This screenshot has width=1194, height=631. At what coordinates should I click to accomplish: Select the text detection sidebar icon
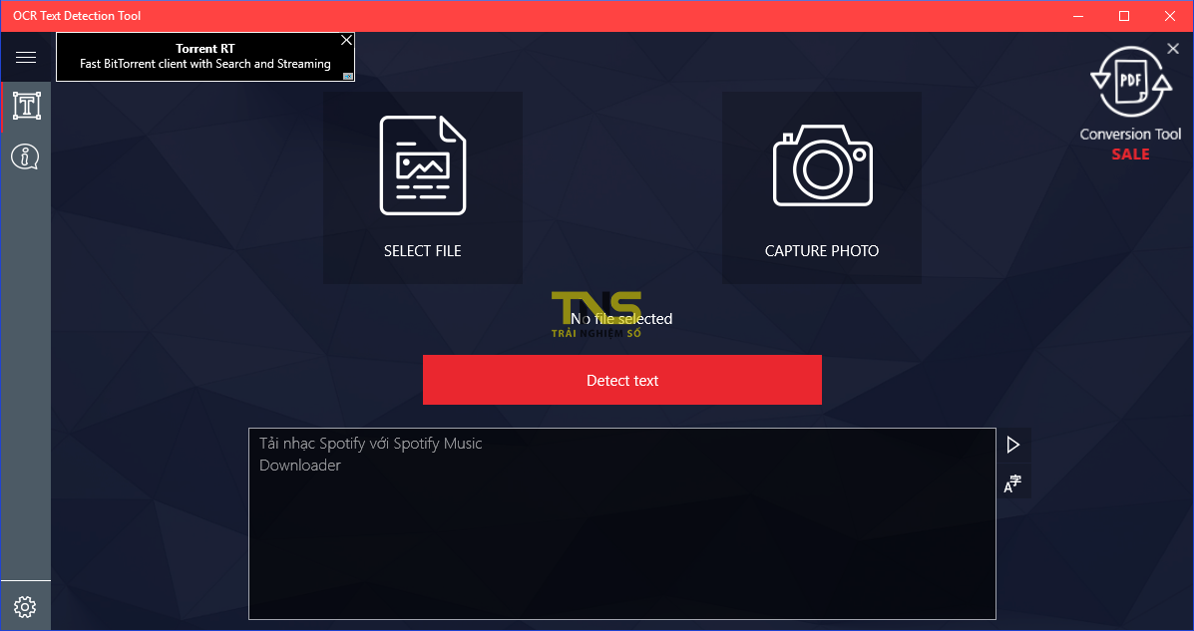click(x=26, y=106)
